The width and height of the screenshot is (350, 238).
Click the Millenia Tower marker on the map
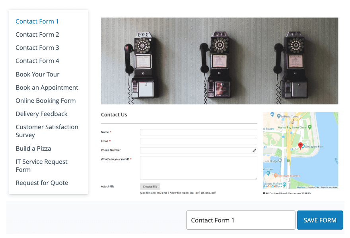tap(278, 116)
